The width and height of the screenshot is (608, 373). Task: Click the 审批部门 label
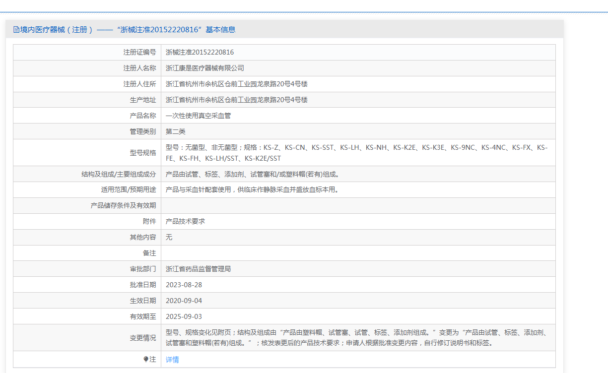click(143, 269)
